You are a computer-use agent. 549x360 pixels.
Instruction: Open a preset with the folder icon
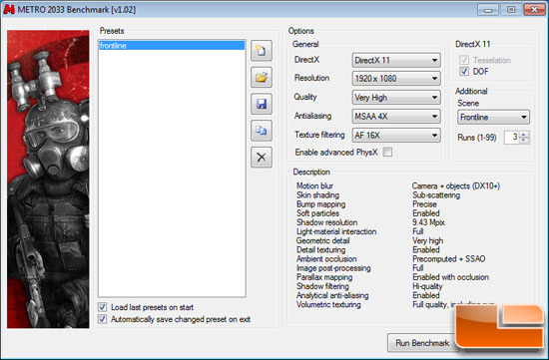(262, 77)
